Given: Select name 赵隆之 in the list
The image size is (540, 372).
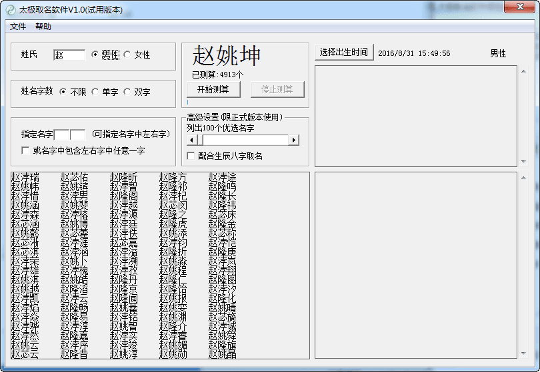Looking at the screenshot, I should tap(173, 214).
